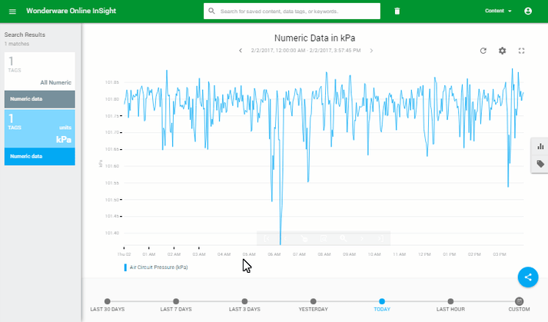Toggle Air Circuit Pressure legend swatch
Image resolution: width=548 pixels, height=322 pixels.
point(125,267)
